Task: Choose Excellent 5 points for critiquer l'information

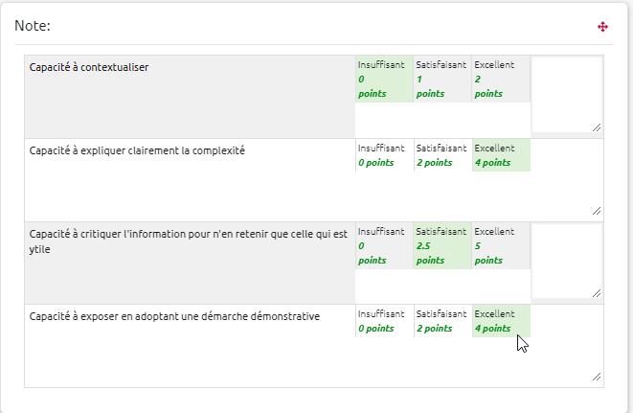Action: [x=500, y=245]
